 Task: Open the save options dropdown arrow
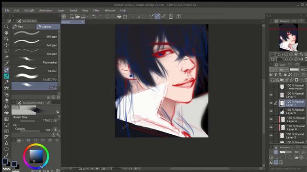(x=87, y=16)
